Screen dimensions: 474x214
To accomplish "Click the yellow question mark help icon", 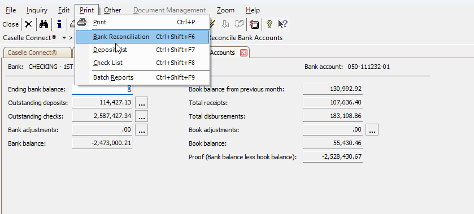I will 269,24.
